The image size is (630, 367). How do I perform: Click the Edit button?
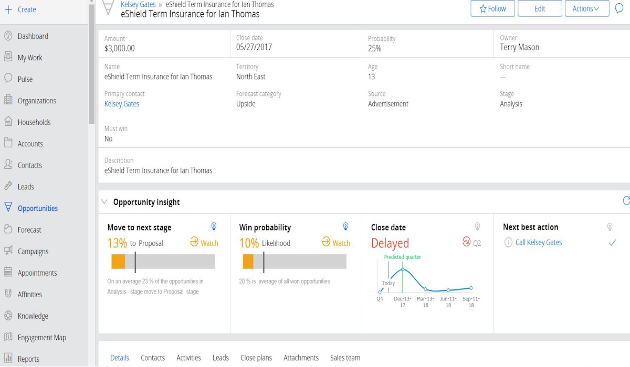[x=540, y=8]
